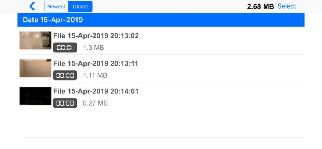Sort recordings by Oldest

click(80, 7)
